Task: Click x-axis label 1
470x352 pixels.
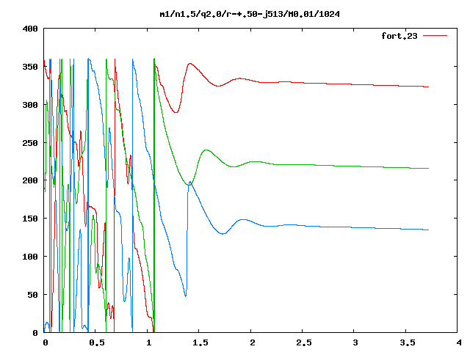Action: (148, 342)
